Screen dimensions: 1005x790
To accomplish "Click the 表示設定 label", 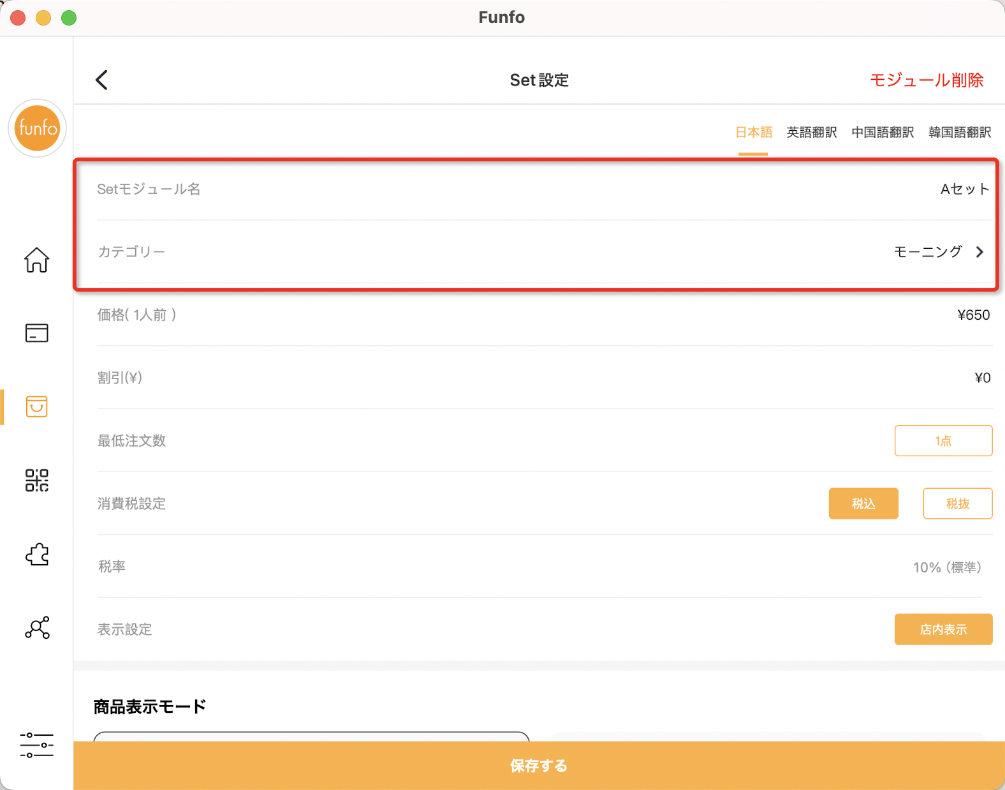I will pyautogui.click(x=124, y=629).
